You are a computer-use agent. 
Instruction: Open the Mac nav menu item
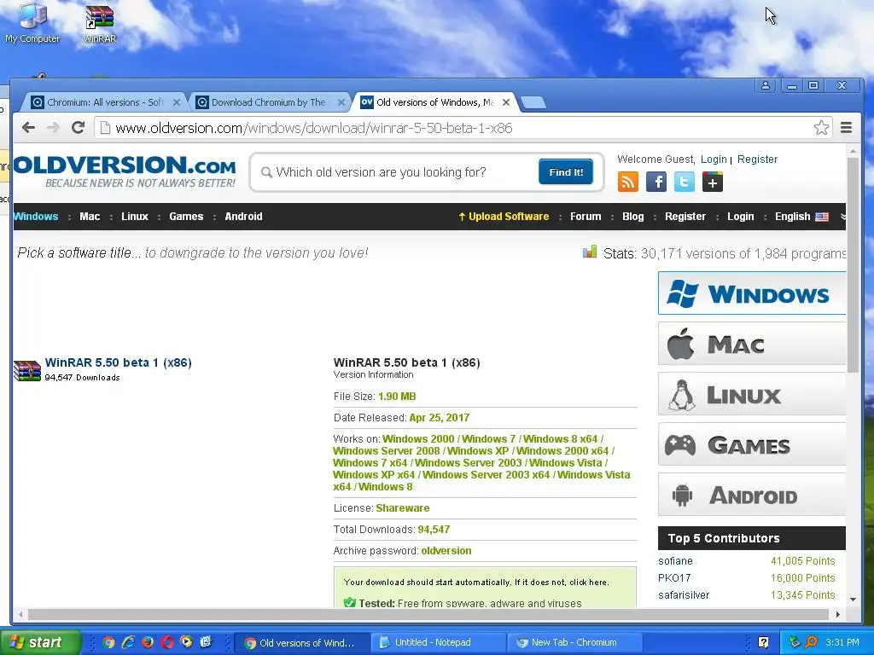[x=90, y=217]
